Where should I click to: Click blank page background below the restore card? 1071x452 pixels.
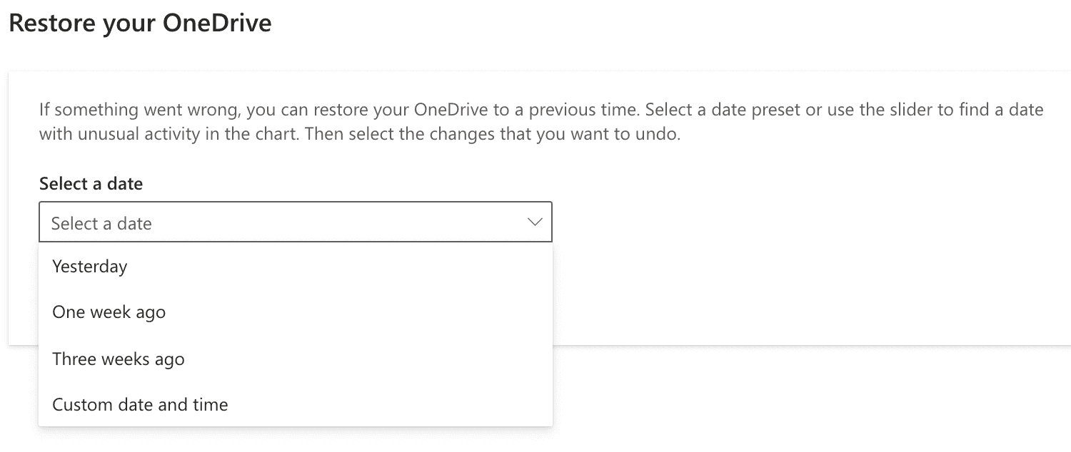pyautogui.click(x=807, y=399)
